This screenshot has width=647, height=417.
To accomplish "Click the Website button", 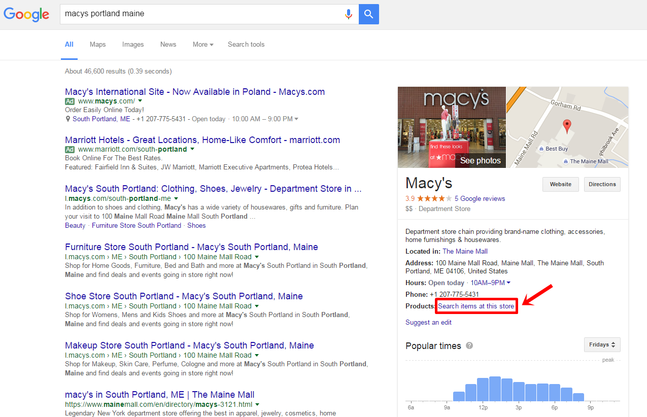I will click(x=561, y=184).
